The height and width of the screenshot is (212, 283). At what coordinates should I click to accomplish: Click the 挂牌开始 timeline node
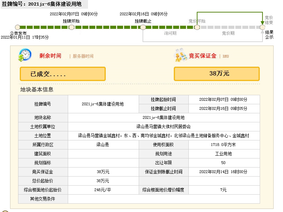72,27
